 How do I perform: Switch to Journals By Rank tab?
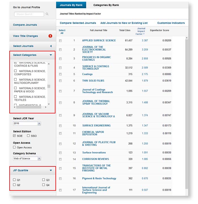(x=71, y=5)
